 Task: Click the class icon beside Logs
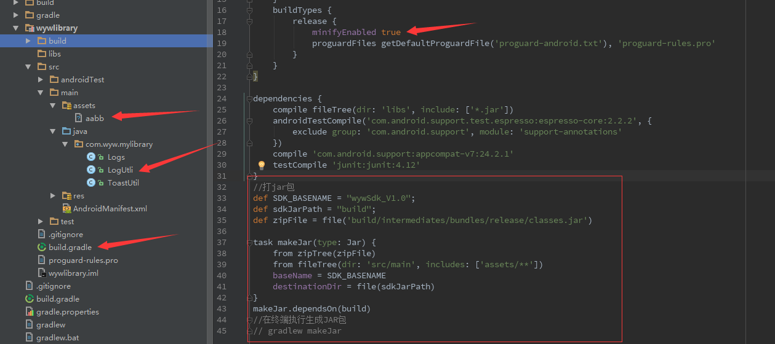click(91, 157)
